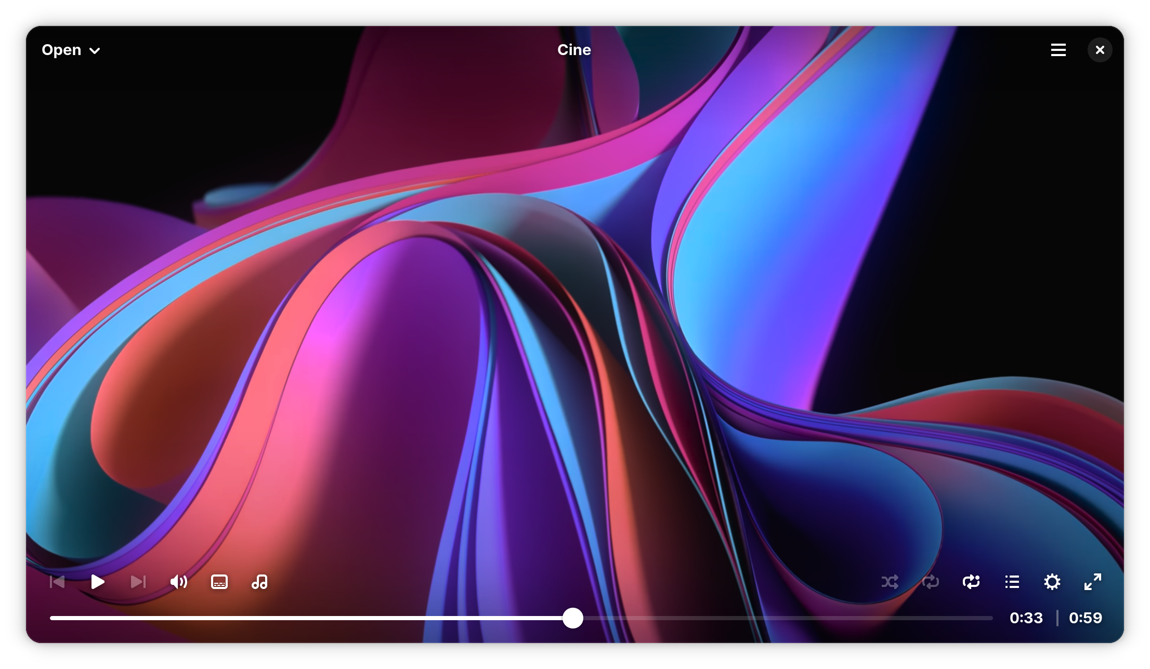Skip to the previous track
Image resolution: width=1150 pixels, height=669 pixels.
(57, 582)
